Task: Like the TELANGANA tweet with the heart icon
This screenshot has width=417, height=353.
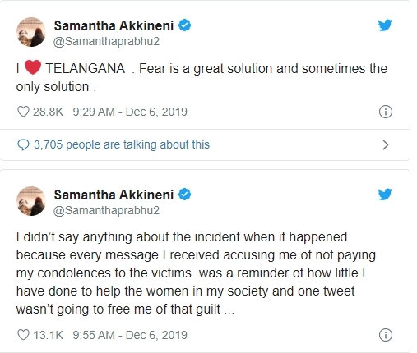Action: click(x=23, y=112)
